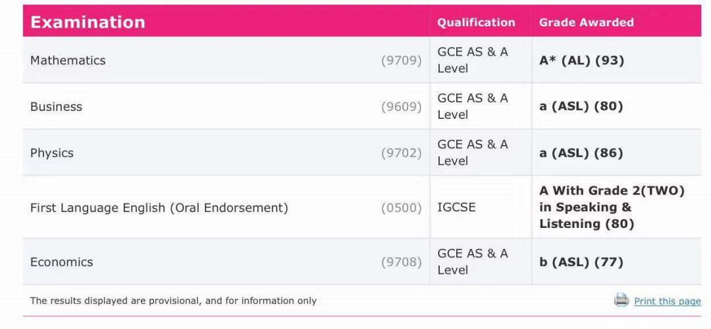Screen dimensions: 711x329
Task: Click the provisional results disclaimer text
Action: 173,301
